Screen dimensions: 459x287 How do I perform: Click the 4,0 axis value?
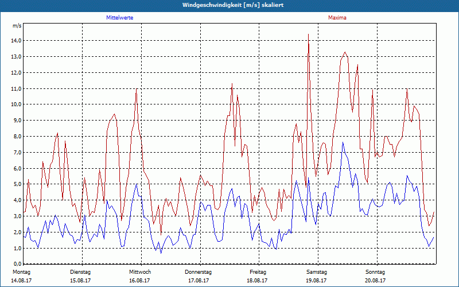[x=18, y=200]
